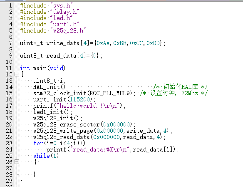Click on #include "uart1.h" text
The width and height of the screenshot is (243, 187).
(x=50, y=24)
